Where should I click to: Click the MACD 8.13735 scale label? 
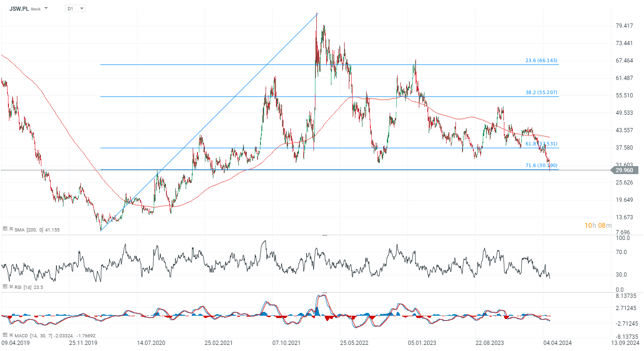(626, 296)
